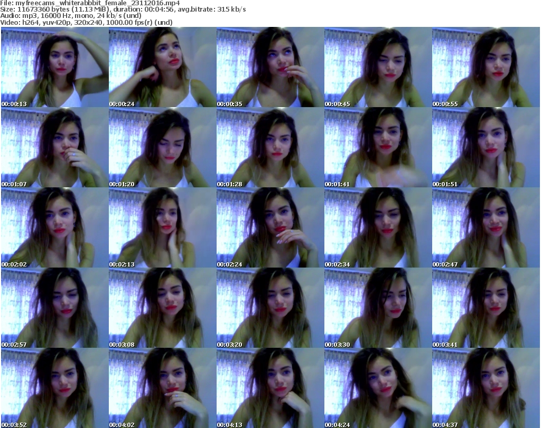This screenshot has height=428, width=541.
Task: Open the frame at 00:02:02
Action: click(55, 228)
